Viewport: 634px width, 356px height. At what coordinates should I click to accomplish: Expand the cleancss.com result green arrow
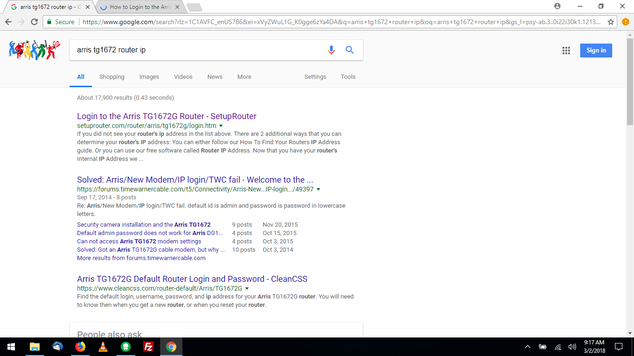pyautogui.click(x=247, y=289)
